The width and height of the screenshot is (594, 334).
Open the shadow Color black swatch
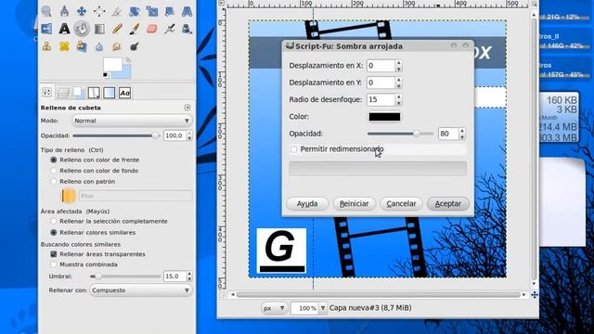384,117
